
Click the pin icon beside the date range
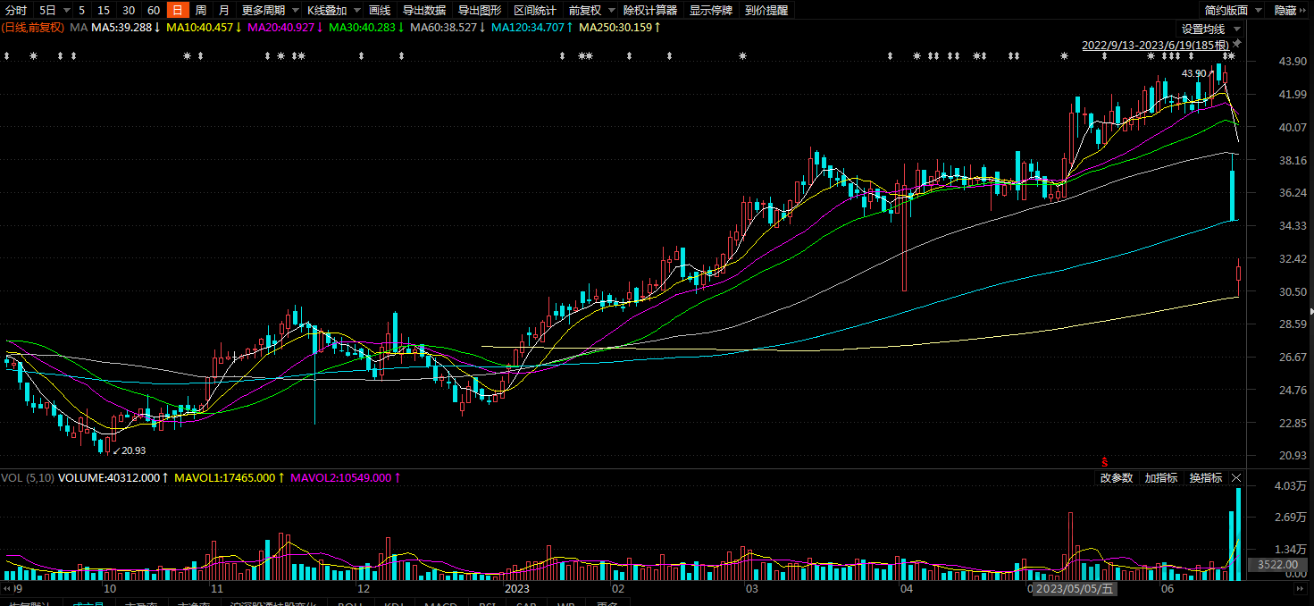pyautogui.click(x=1237, y=44)
